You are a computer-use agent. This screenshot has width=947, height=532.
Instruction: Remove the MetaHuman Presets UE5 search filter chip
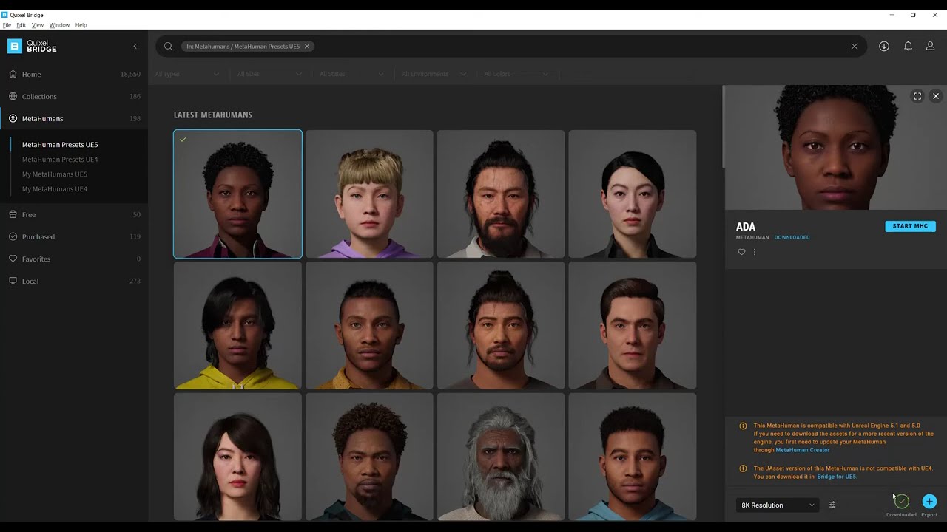pos(307,47)
